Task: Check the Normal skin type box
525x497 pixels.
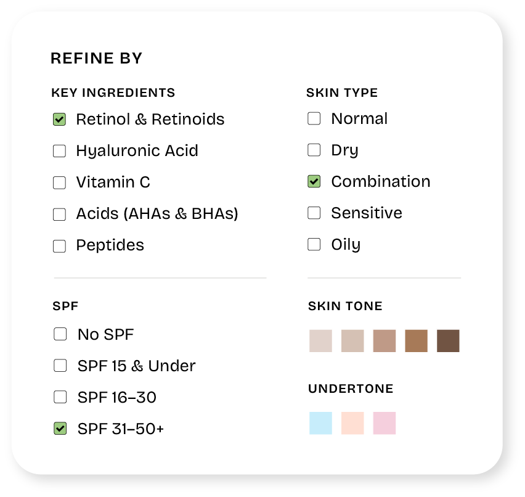Action: pos(314,118)
